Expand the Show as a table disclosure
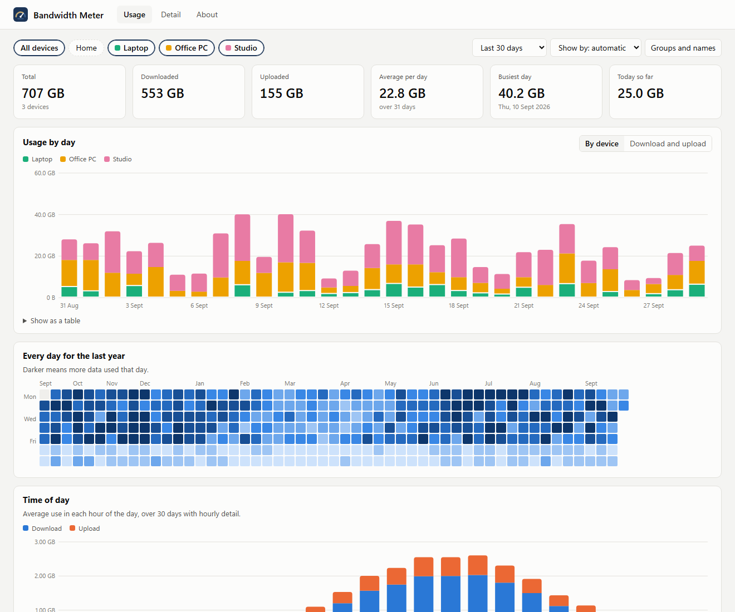735x612 pixels. [x=52, y=321]
